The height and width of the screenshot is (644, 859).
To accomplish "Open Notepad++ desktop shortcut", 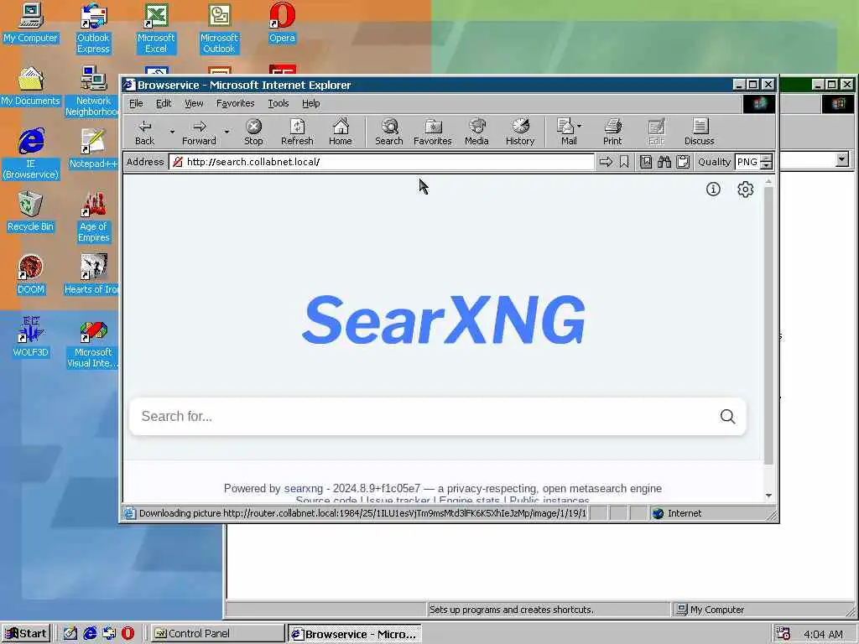I will click(93, 148).
